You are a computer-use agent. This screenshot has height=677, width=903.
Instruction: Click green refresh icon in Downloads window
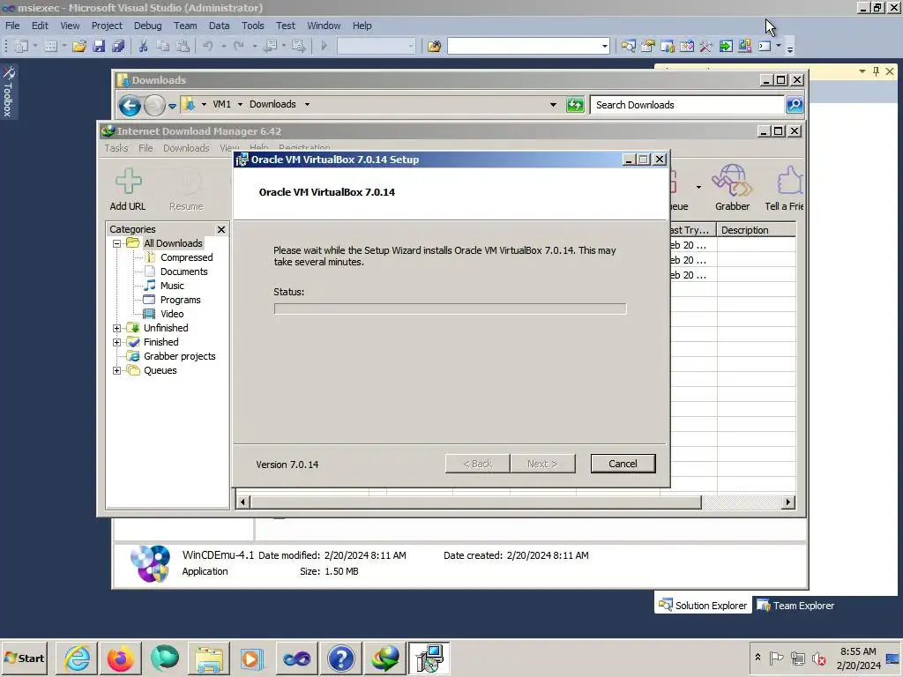tap(575, 105)
